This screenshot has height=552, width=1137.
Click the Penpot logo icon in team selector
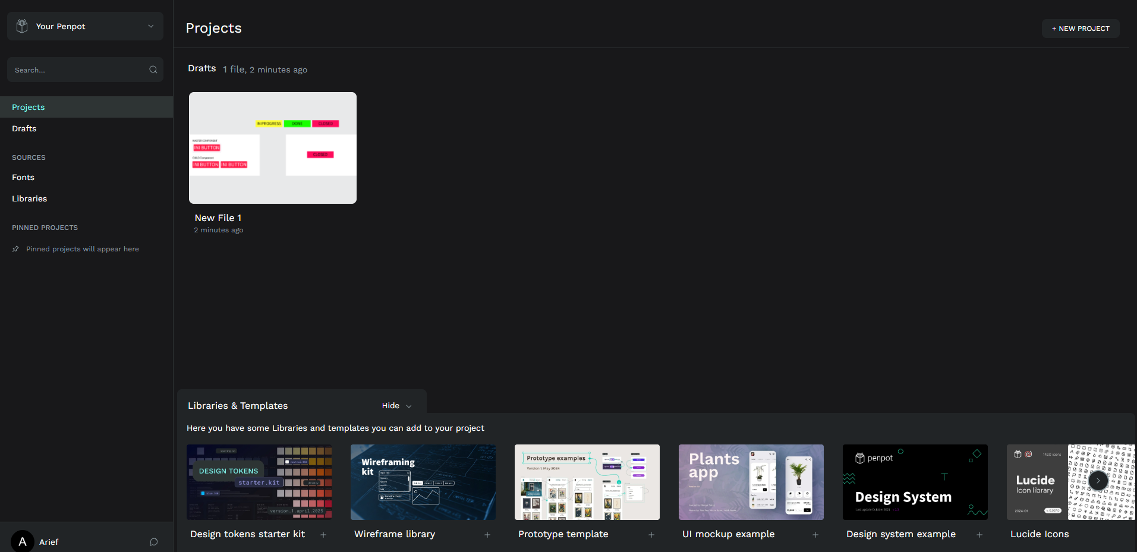pos(22,26)
